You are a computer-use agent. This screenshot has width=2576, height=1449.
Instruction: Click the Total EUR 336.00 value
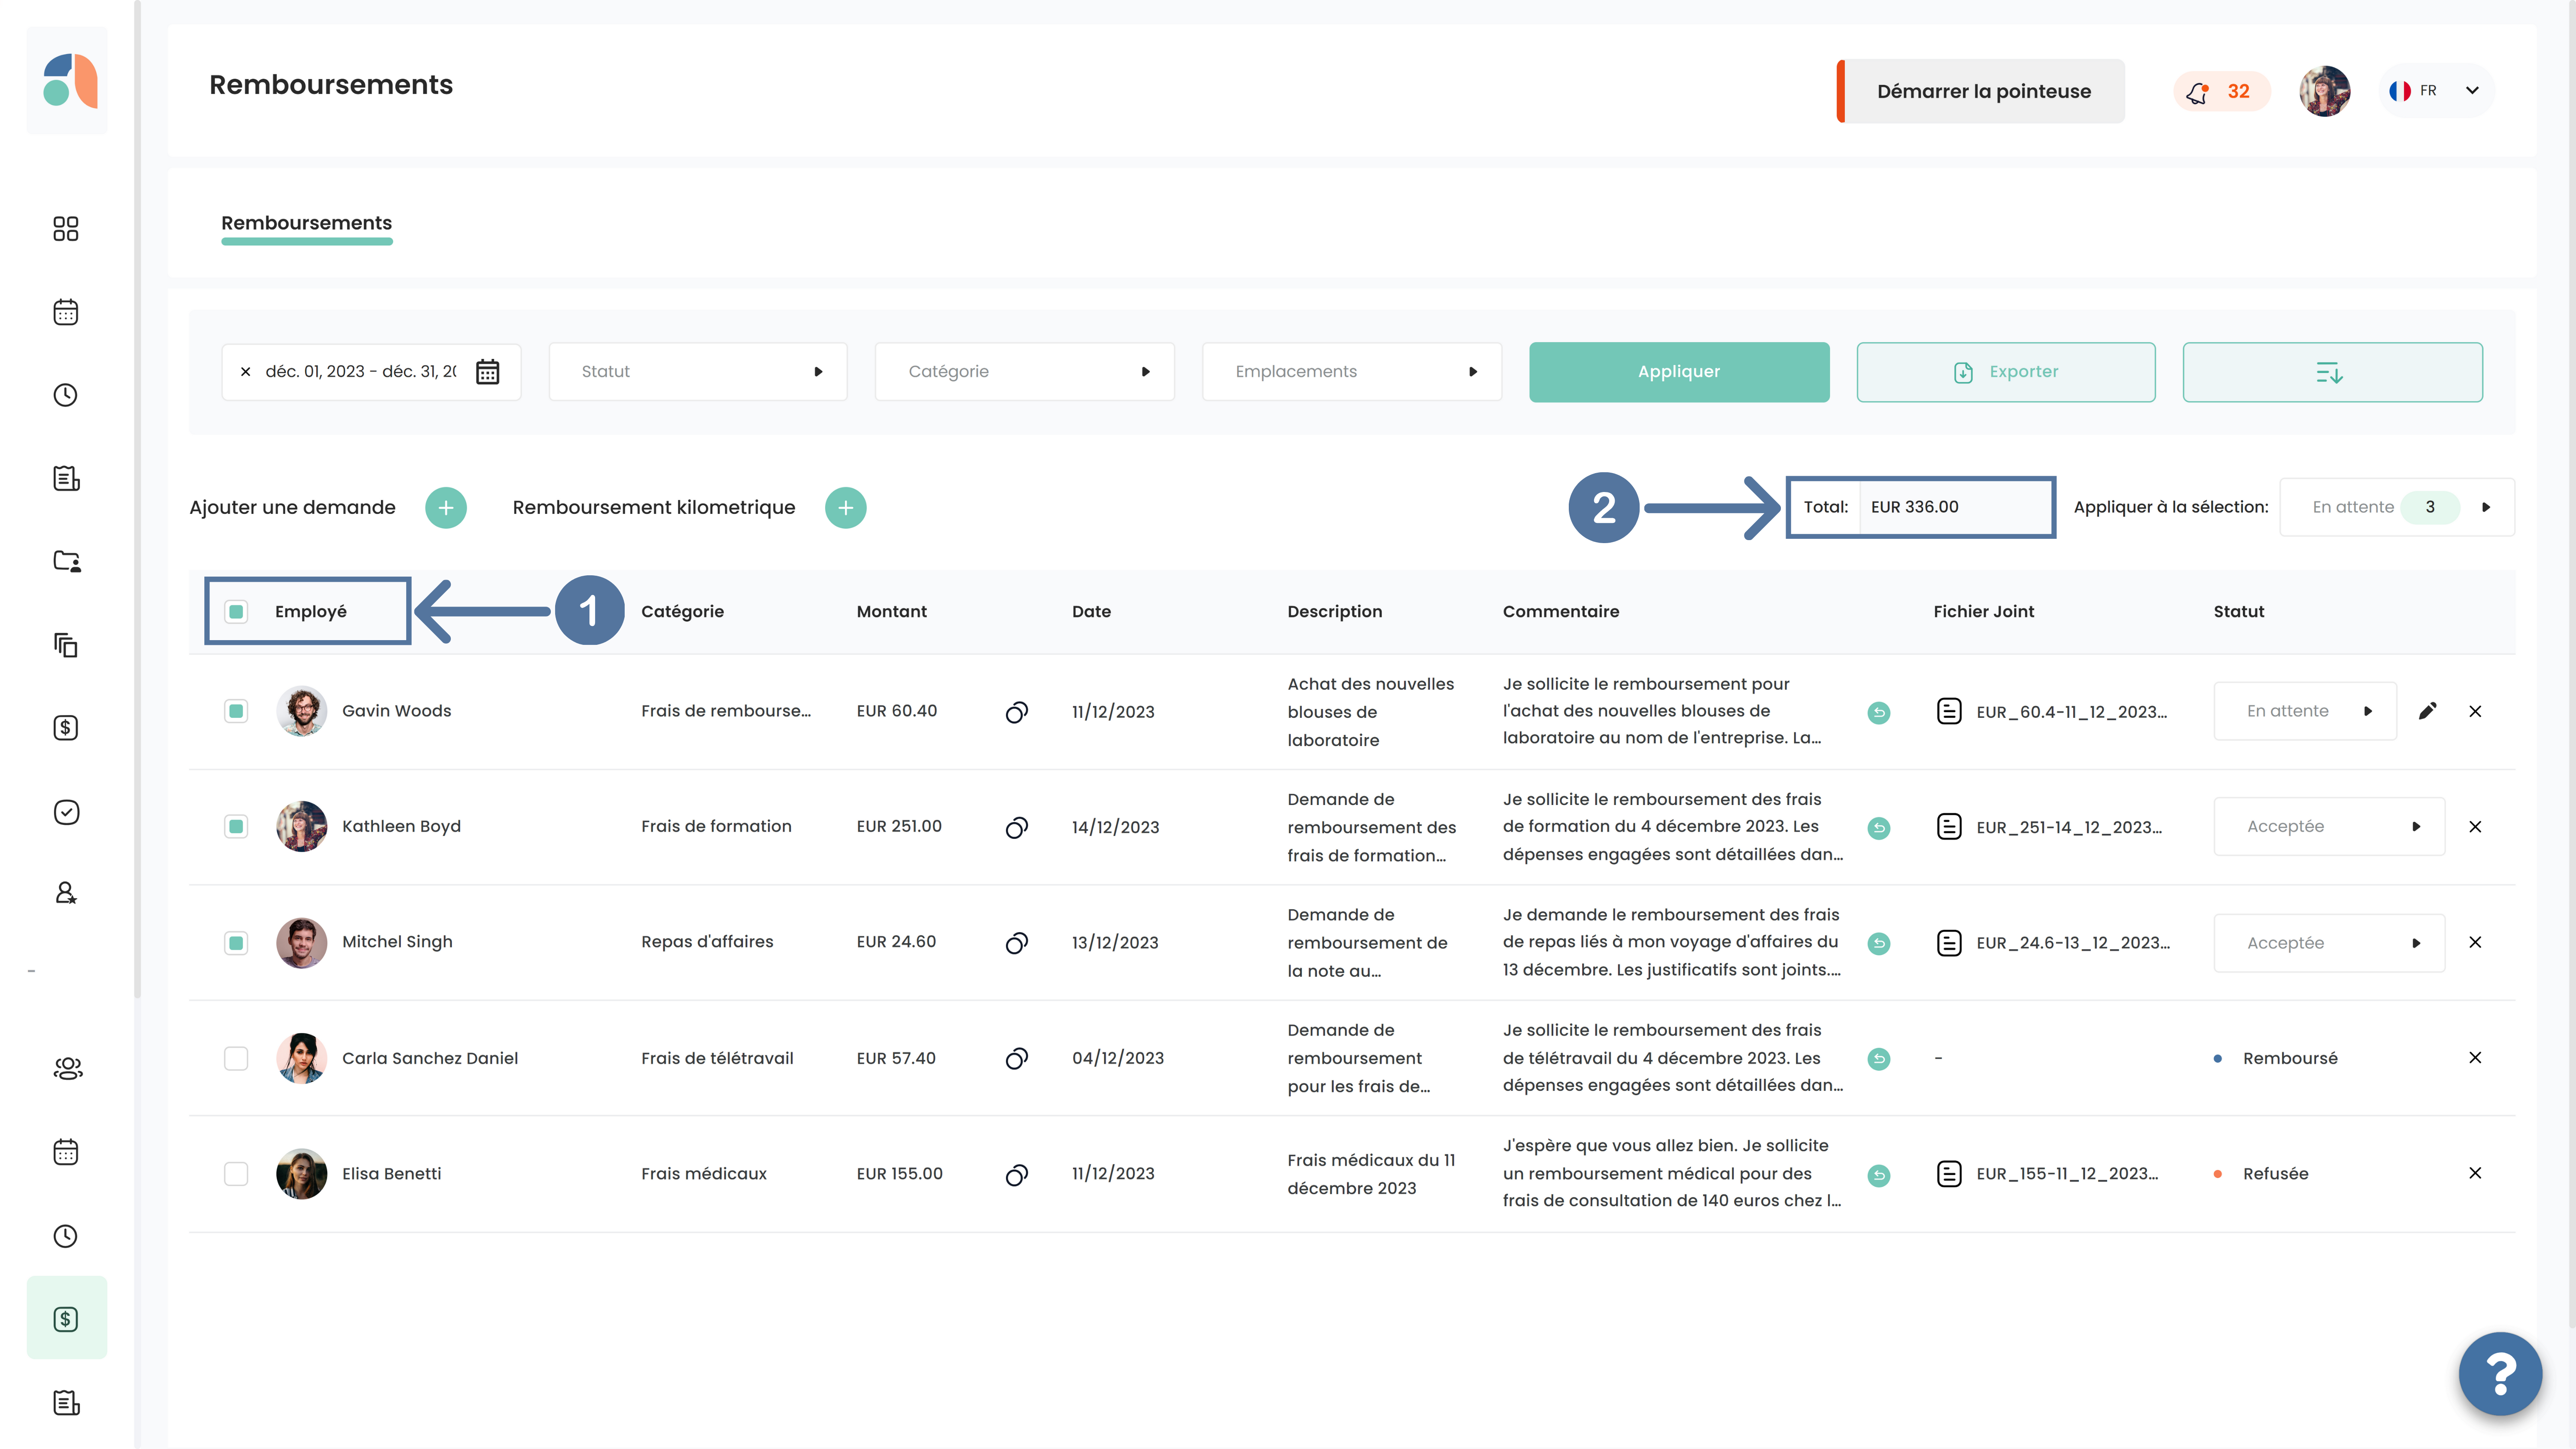pos(1914,507)
